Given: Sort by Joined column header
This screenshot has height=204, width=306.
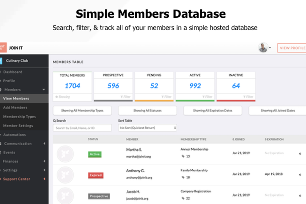Looking at the screenshot, I should coord(238,139).
